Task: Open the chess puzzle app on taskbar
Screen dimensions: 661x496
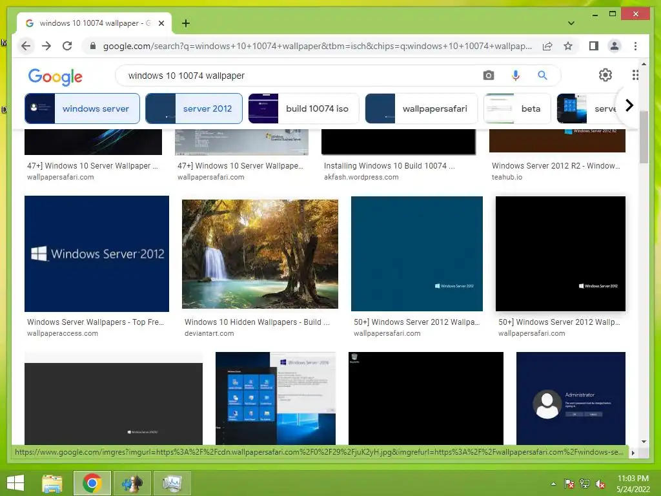Action: pos(132,483)
